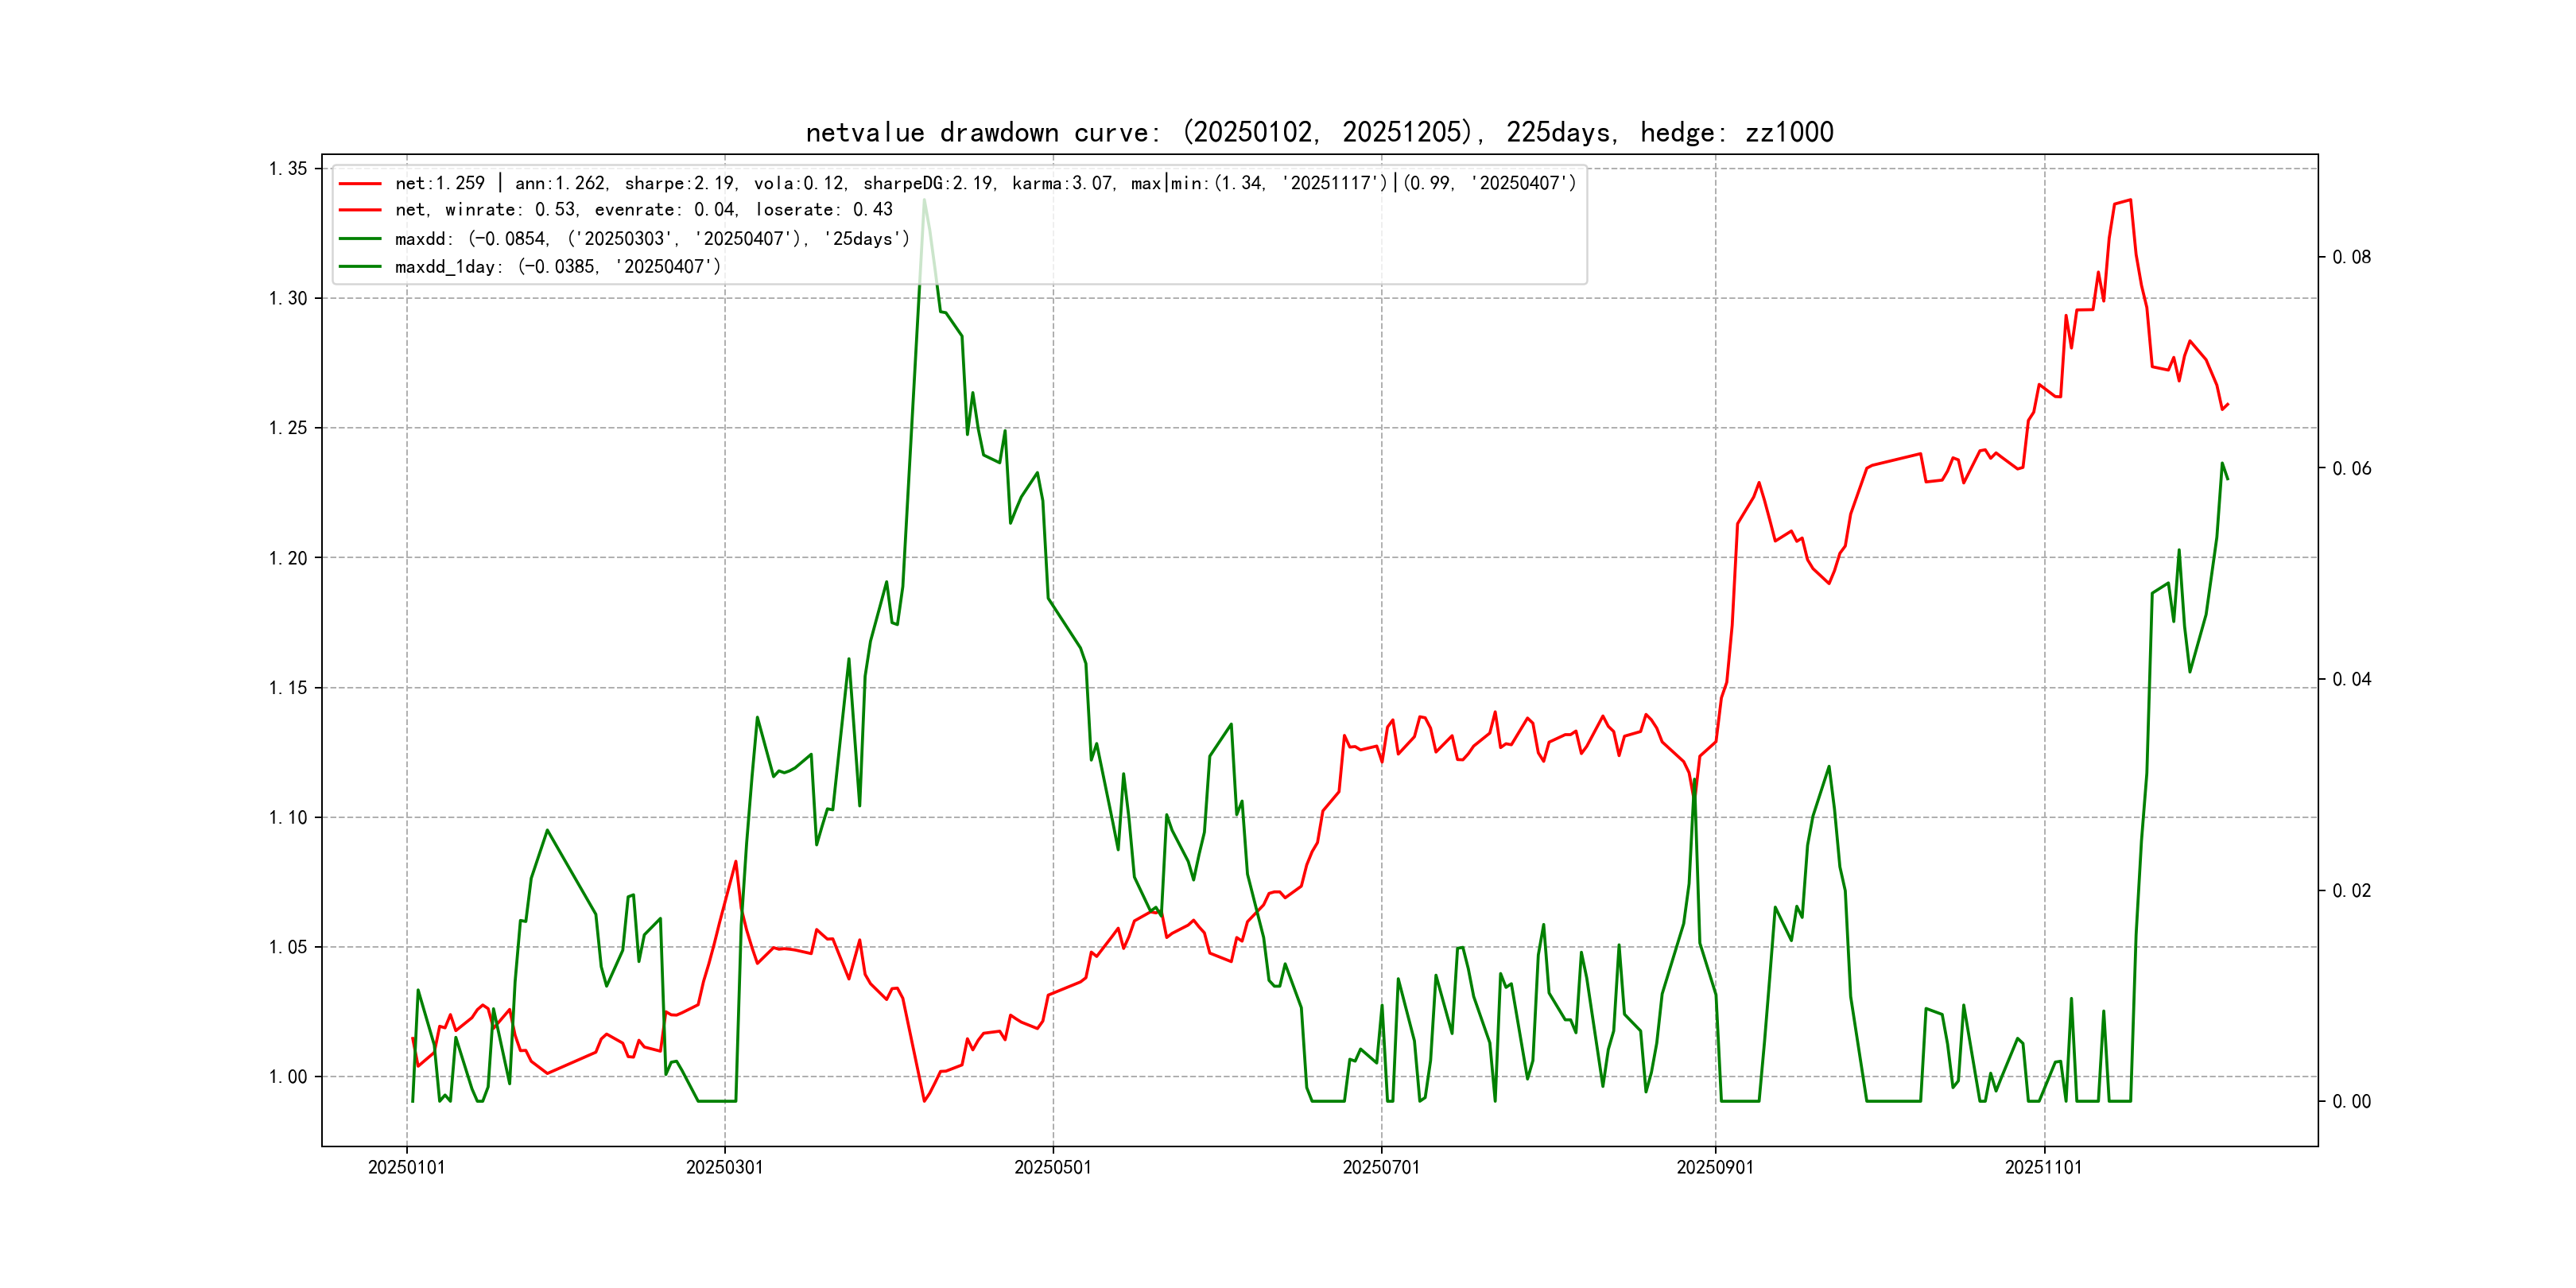The height and width of the screenshot is (1288, 2576).
Task: Click the chart title text
Action: pos(1319,132)
